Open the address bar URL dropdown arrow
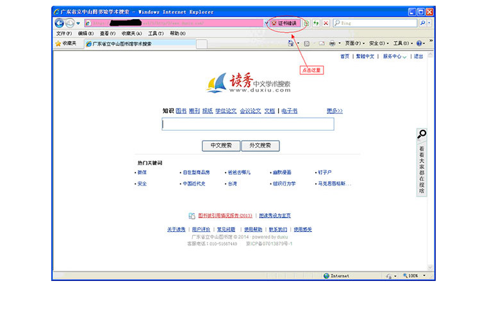The width and height of the screenshot is (487, 320). click(266, 23)
